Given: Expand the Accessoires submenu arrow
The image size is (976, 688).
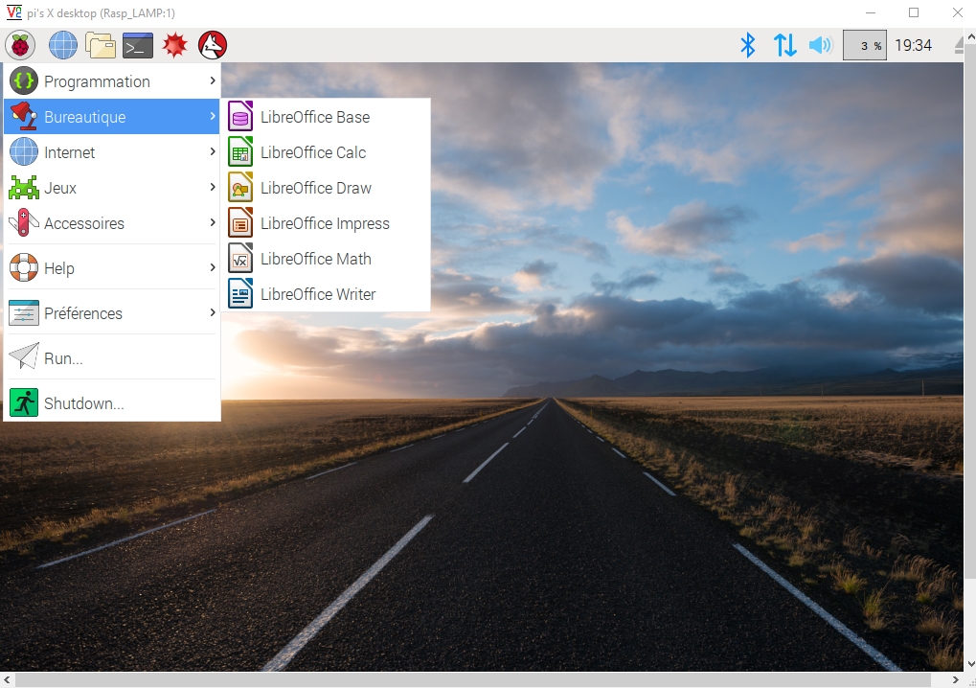Looking at the screenshot, I should pos(213,222).
